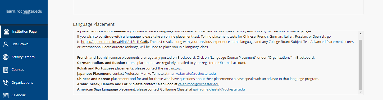Image resolution: width=383 pixels, height=100 pixels.
Task: Click the scroll down arrow in Language Placement
Action: pyautogui.click(x=361, y=92)
